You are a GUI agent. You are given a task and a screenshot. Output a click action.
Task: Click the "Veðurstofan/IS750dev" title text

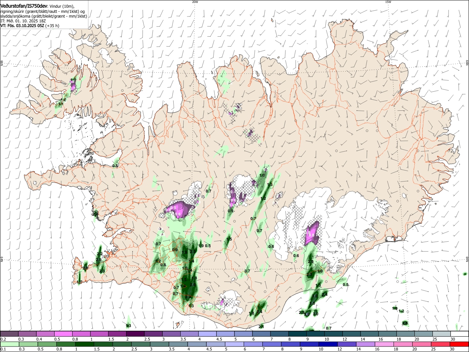point(24,6)
